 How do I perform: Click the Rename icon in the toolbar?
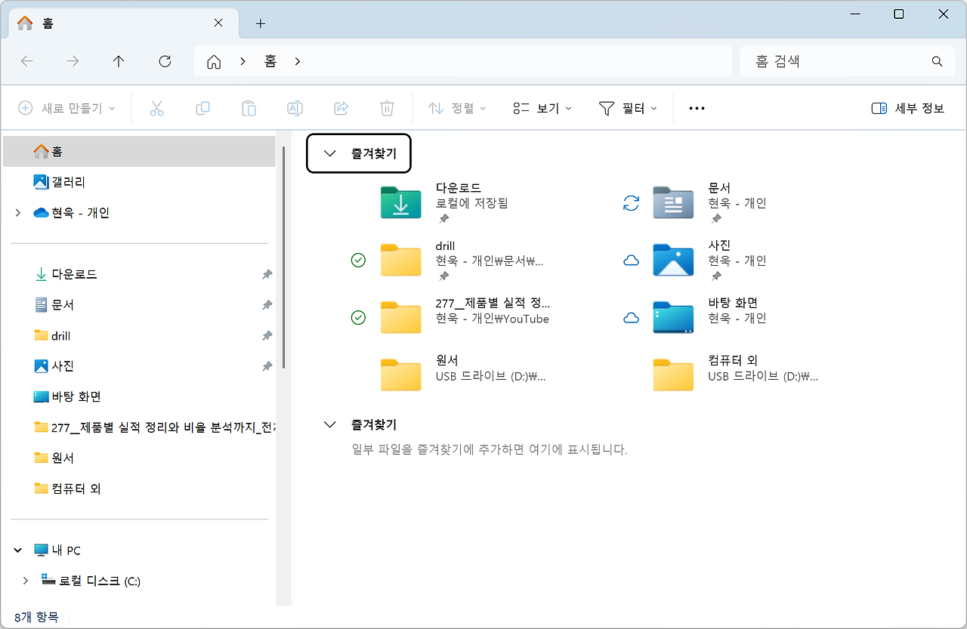(x=295, y=108)
